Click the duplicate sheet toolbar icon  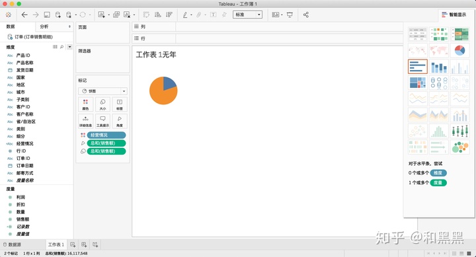pos(116,15)
